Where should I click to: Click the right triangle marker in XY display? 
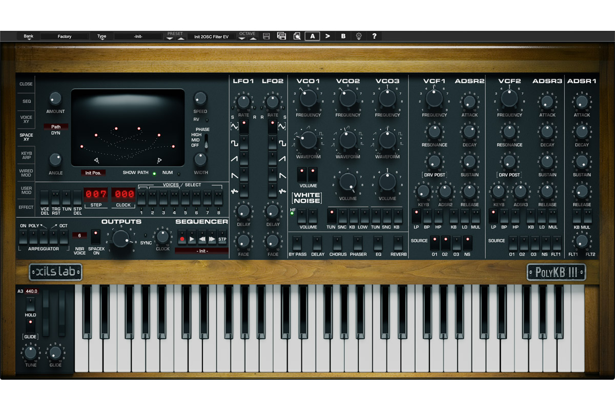160,160
